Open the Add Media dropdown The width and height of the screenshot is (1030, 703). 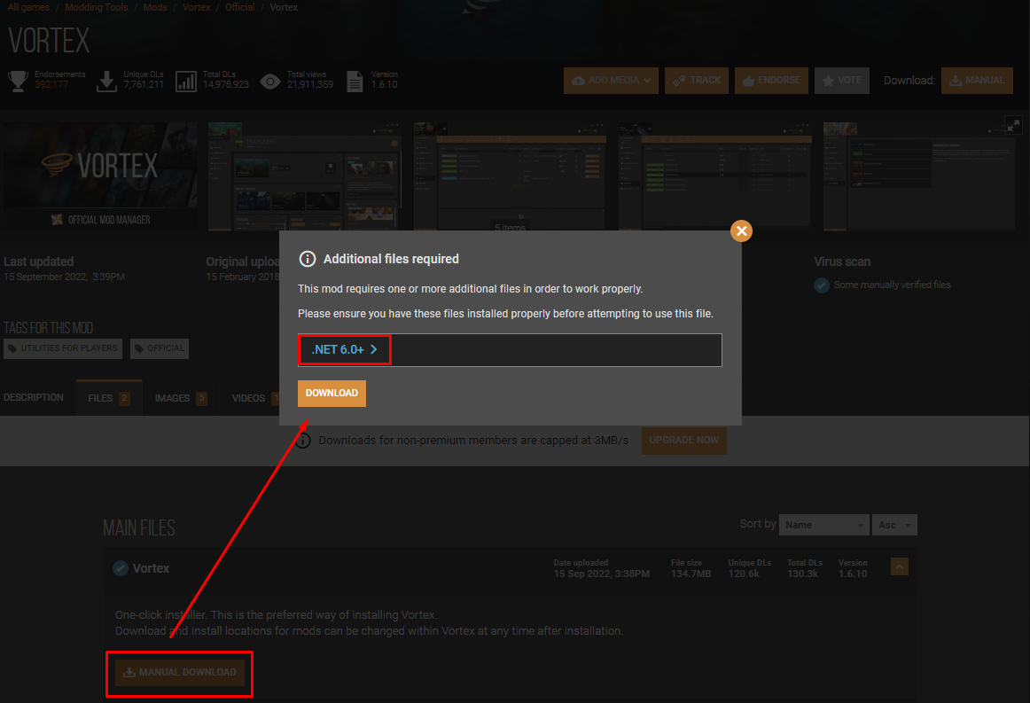[611, 80]
